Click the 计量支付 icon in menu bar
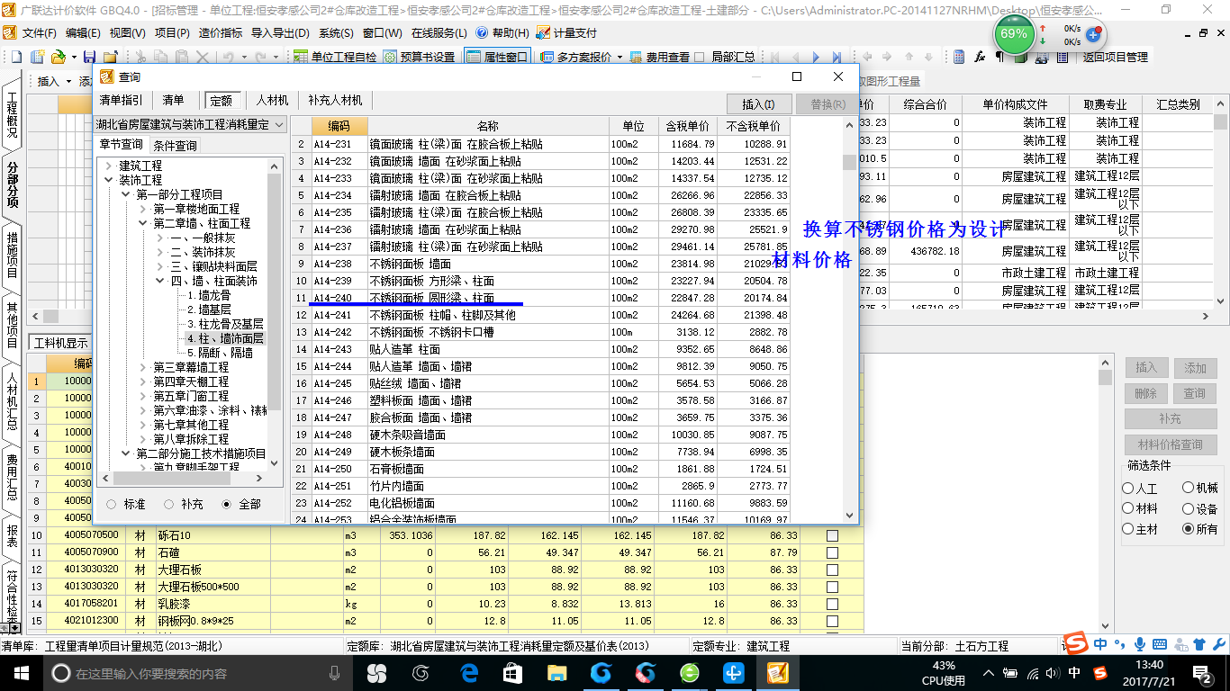This screenshot has width=1230, height=691. (x=543, y=33)
